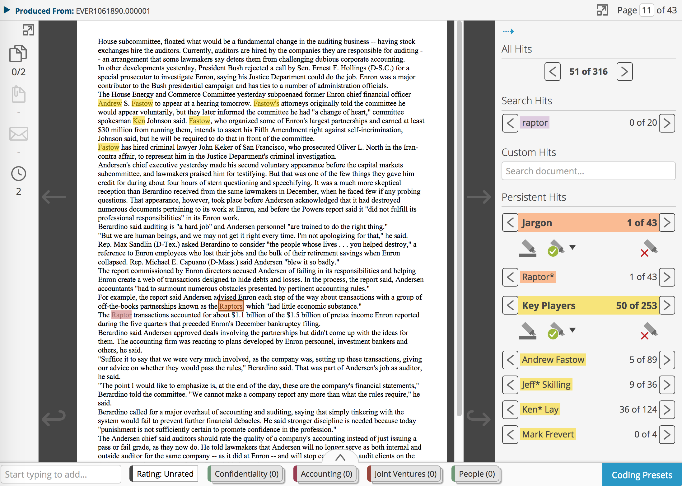Remove Key Players highlights with red X highlighter
The height and width of the screenshot is (486, 682).
click(x=649, y=331)
